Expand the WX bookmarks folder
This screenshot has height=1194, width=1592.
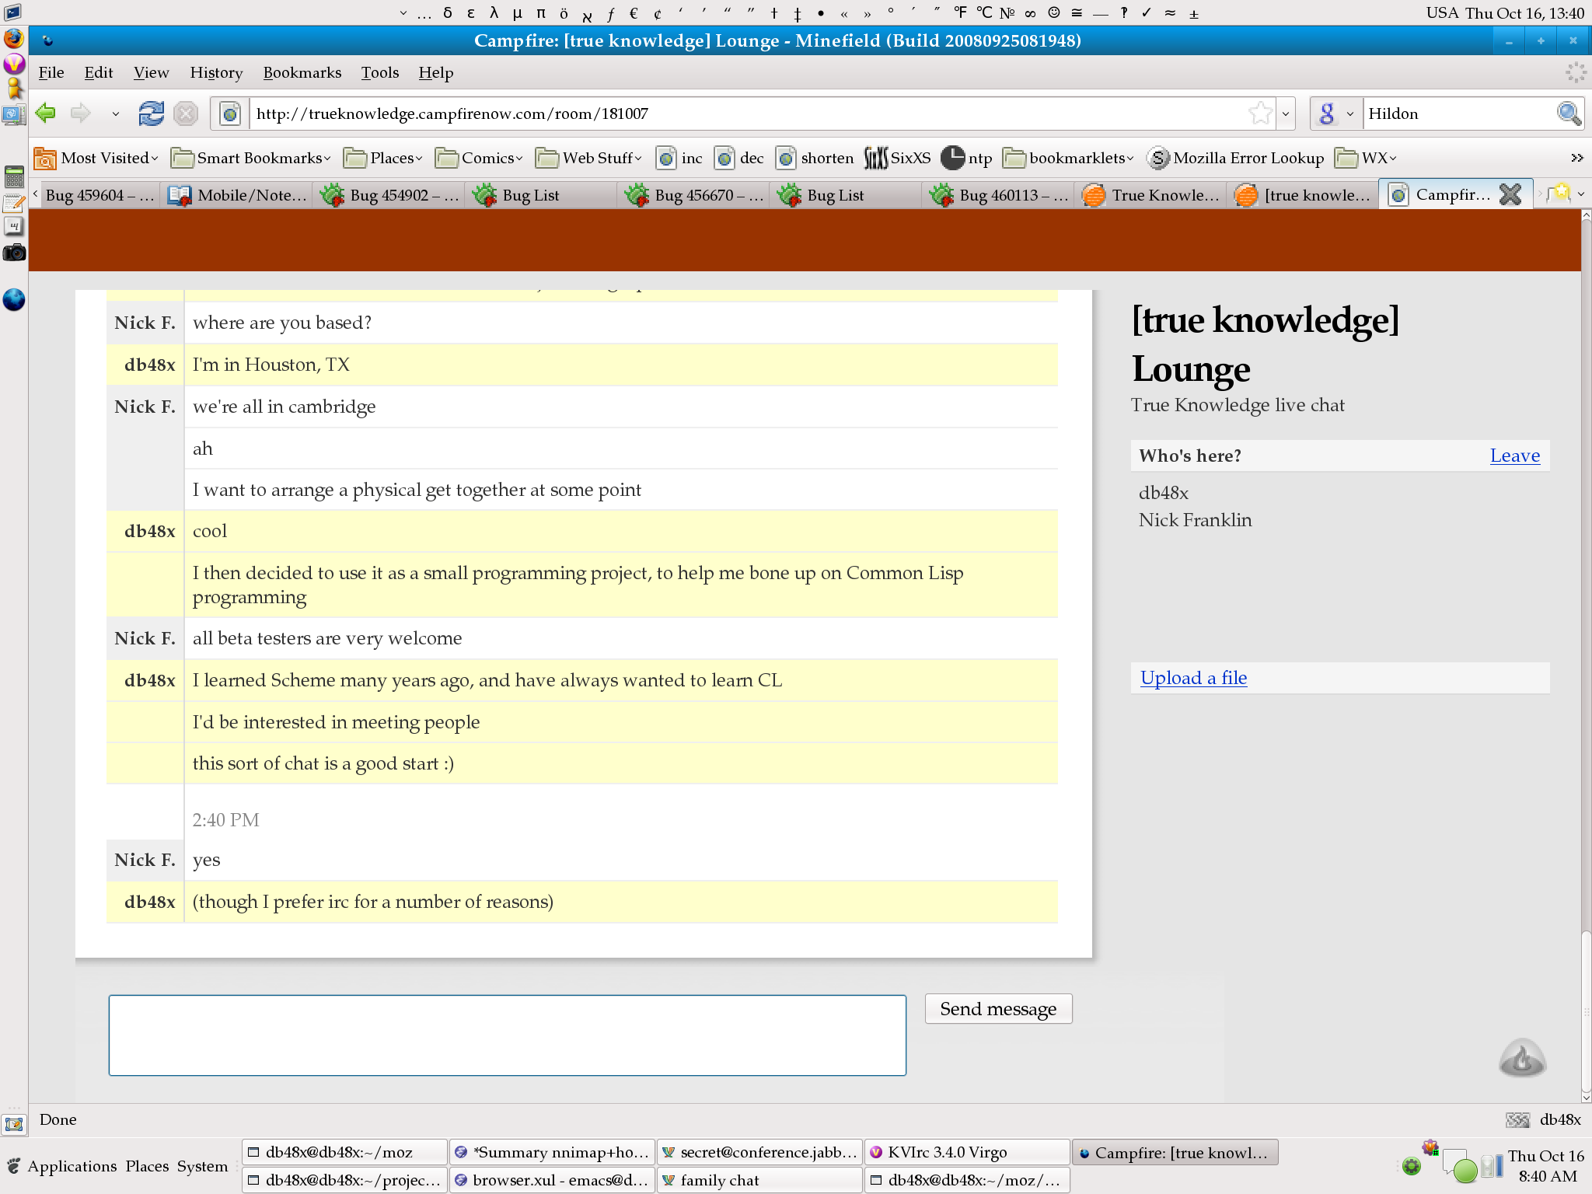pos(1367,158)
